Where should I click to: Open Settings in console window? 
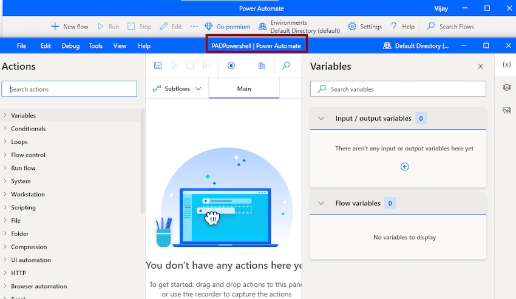[365, 27]
